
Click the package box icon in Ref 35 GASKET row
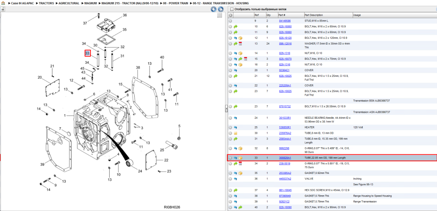pos(240,173)
